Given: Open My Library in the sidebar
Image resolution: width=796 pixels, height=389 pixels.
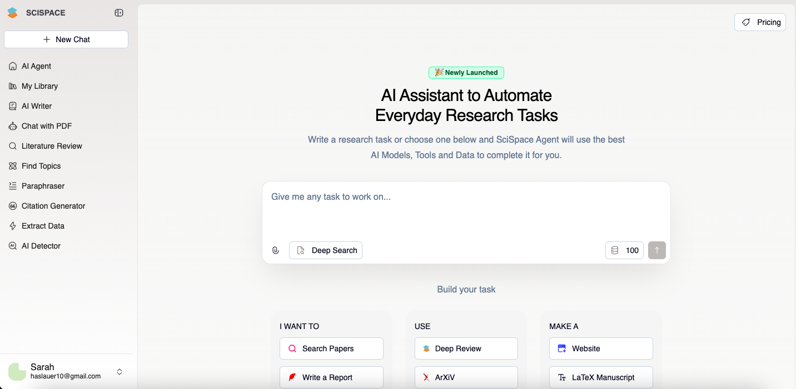Looking at the screenshot, I should tap(39, 86).
